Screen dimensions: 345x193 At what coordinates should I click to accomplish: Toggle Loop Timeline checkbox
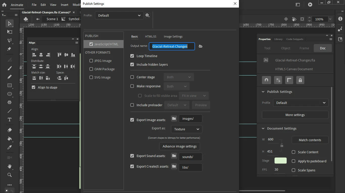[132, 56]
